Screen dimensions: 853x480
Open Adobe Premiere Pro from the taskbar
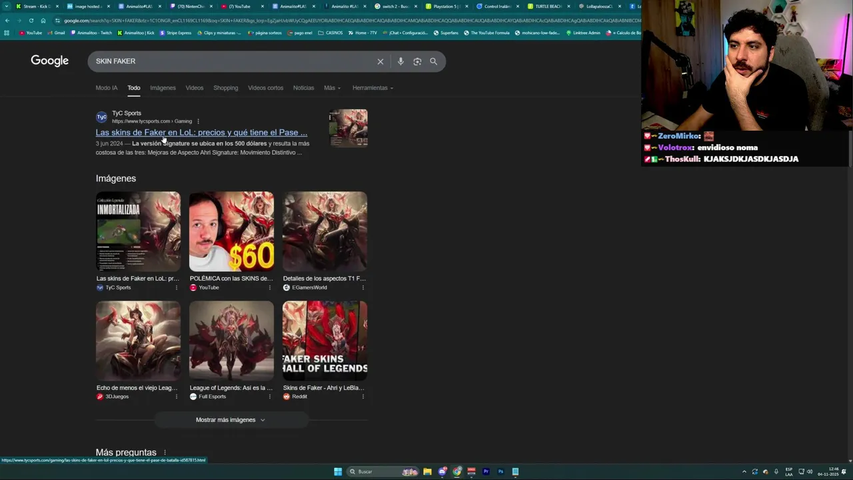click(486, 472)
